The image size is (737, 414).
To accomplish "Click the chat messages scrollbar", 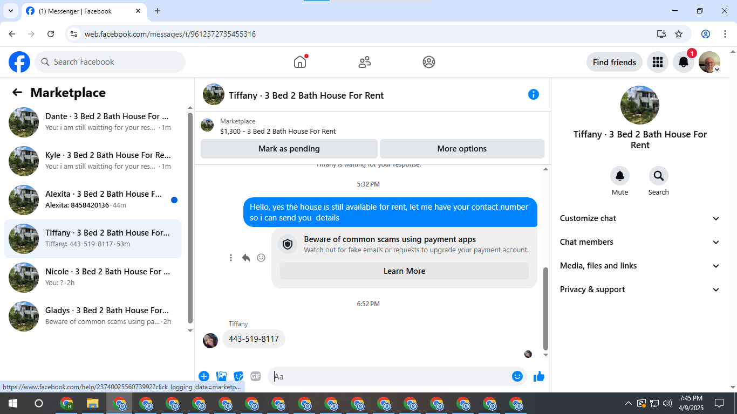I will coord(545,308).
